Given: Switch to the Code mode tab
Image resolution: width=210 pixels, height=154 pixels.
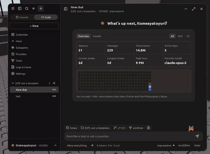Looking at the screenshot, I should click(x=46, y=17).
